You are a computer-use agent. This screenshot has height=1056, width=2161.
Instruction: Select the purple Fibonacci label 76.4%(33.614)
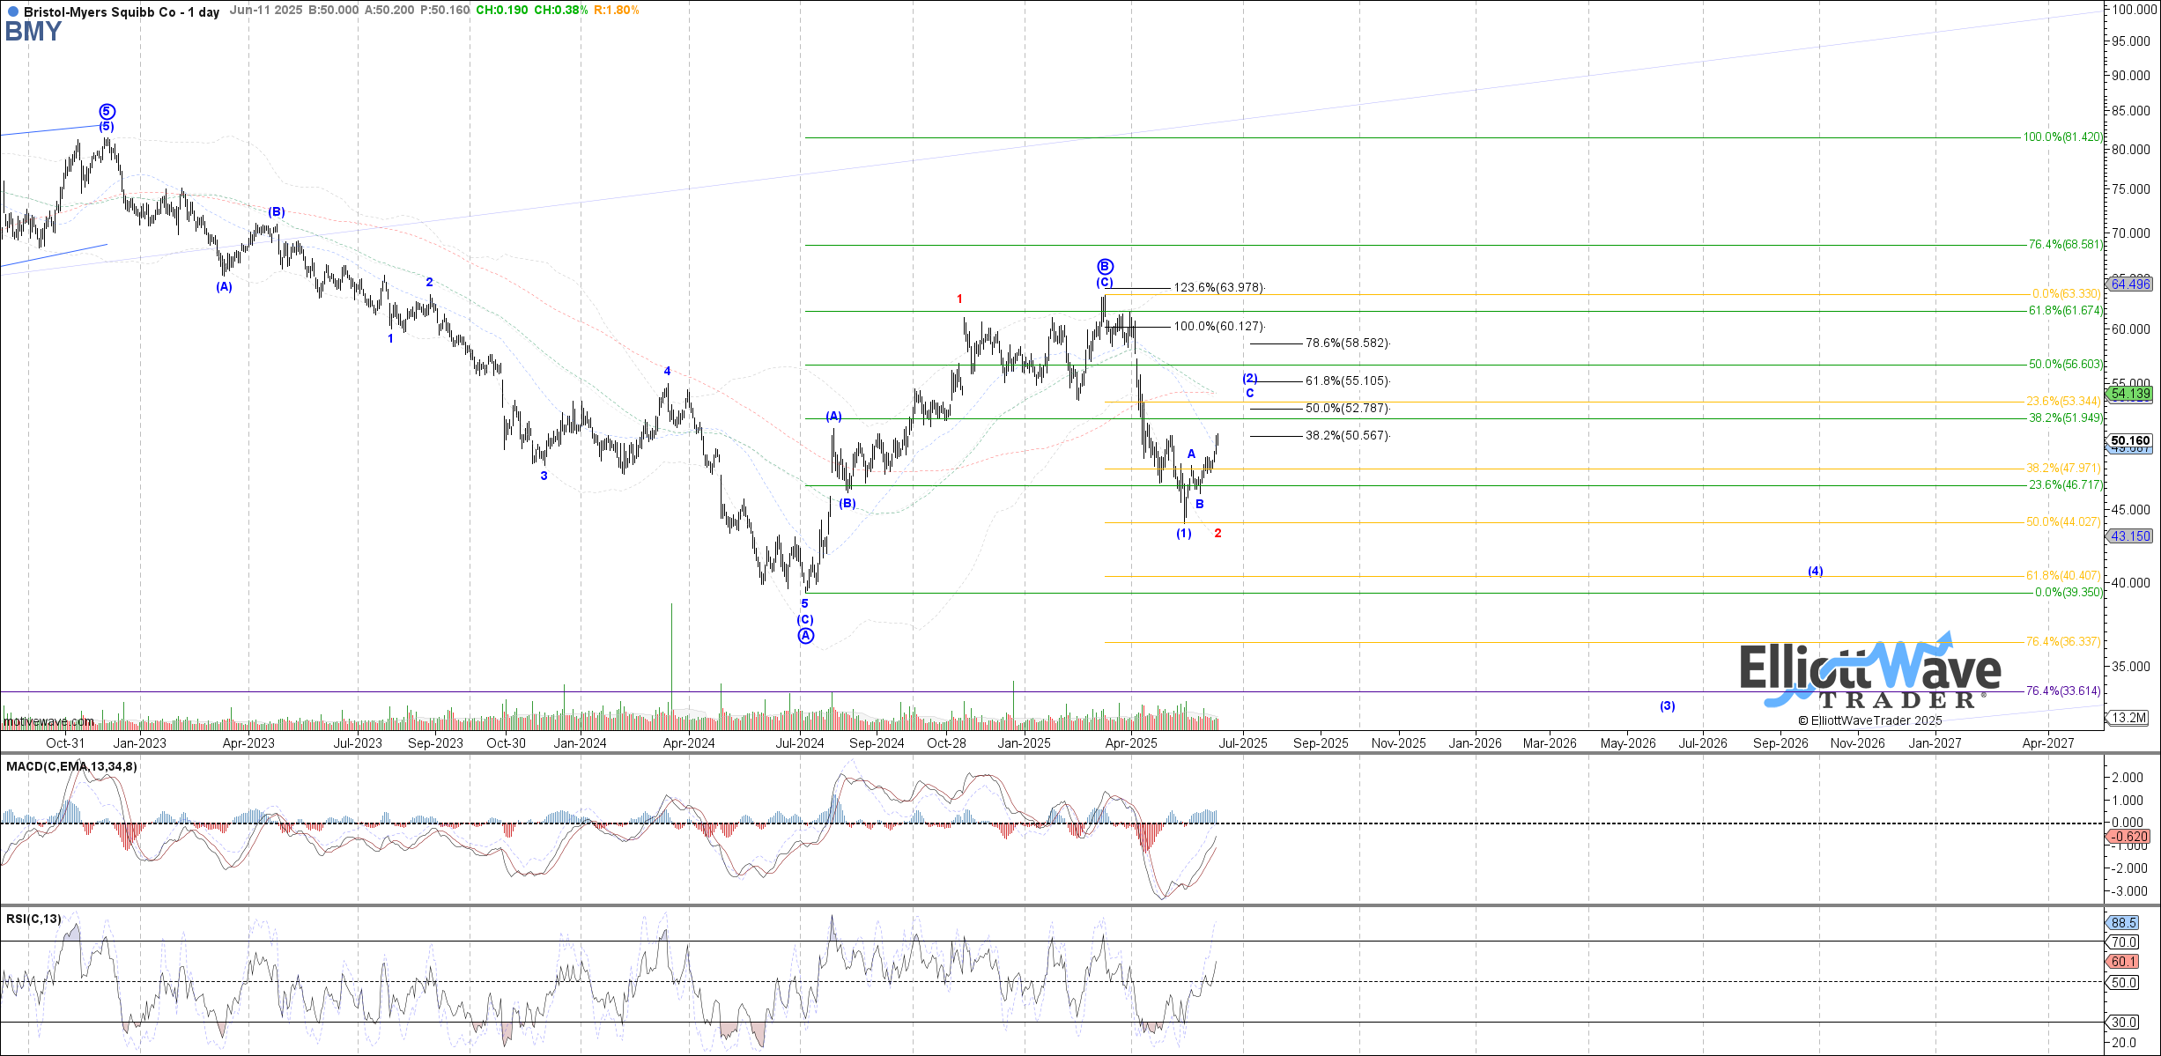2063,691
